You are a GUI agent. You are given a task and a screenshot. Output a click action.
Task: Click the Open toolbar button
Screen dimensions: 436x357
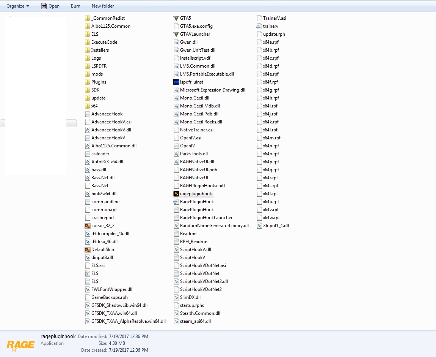(50, 6)
